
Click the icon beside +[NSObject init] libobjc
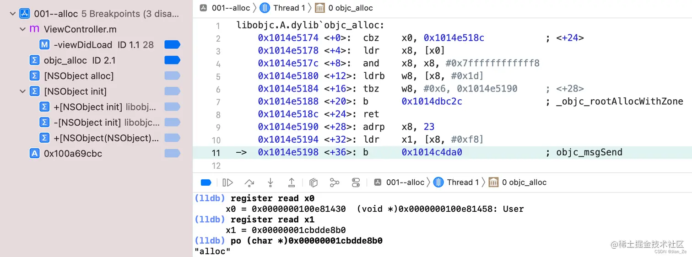(44, 107)
